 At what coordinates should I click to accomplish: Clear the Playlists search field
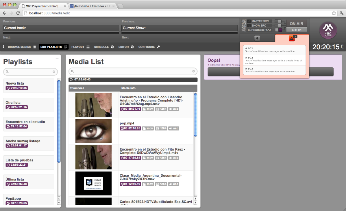tap(54, 72)
